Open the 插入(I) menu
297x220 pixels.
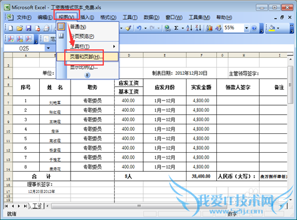pos(87,17)
